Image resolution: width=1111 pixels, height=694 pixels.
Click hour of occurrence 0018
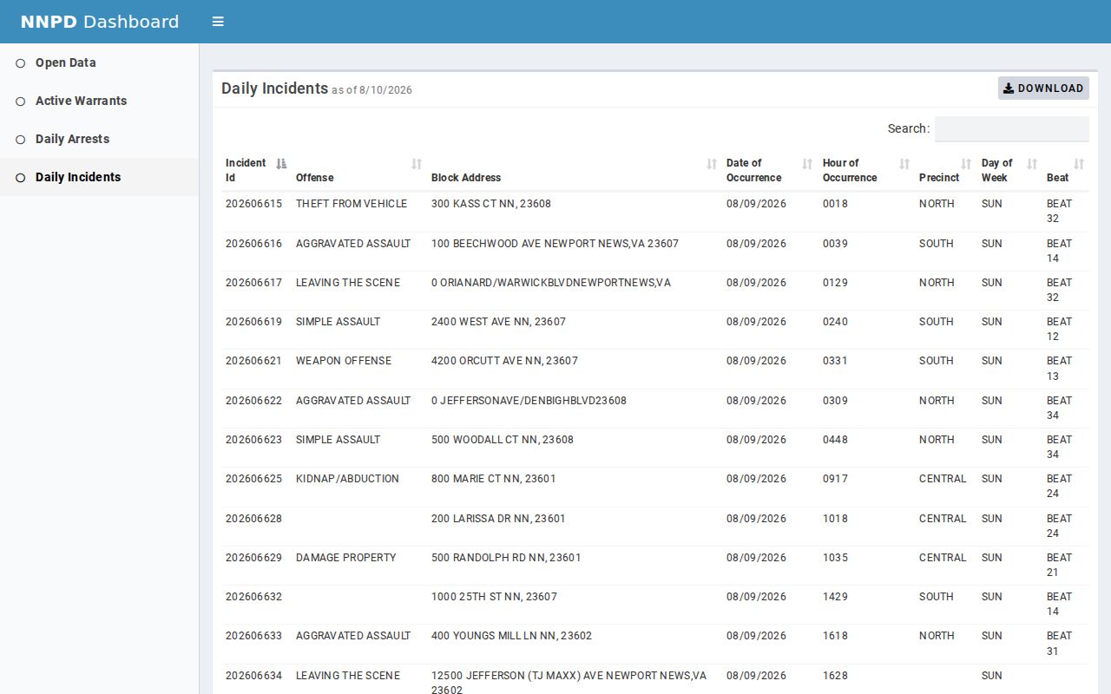pos(835,204)
